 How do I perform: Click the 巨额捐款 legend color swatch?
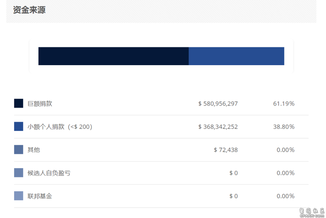tap(19, 103)
